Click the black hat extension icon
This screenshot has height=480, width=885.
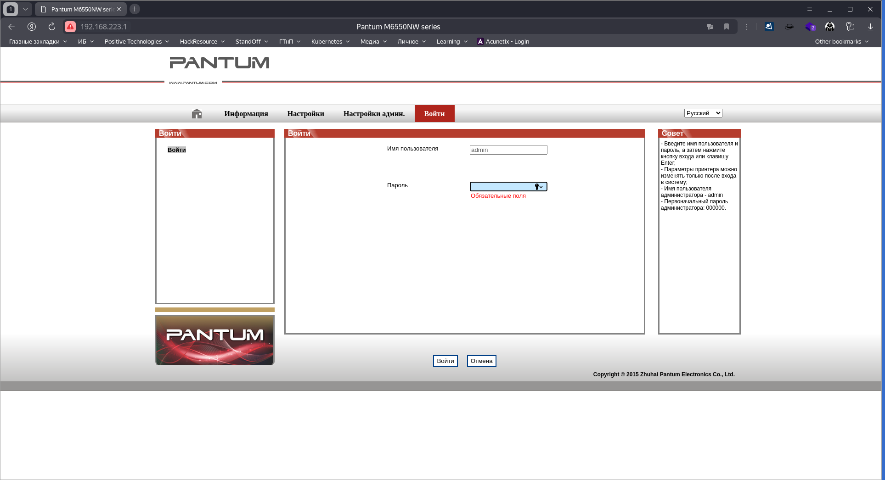point(789,27)
